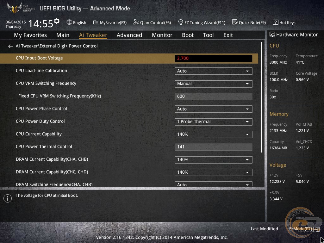324x243 pixels.
Task: Open CPU VRM Switching Frequency dropdown
Action: point(213,84)
